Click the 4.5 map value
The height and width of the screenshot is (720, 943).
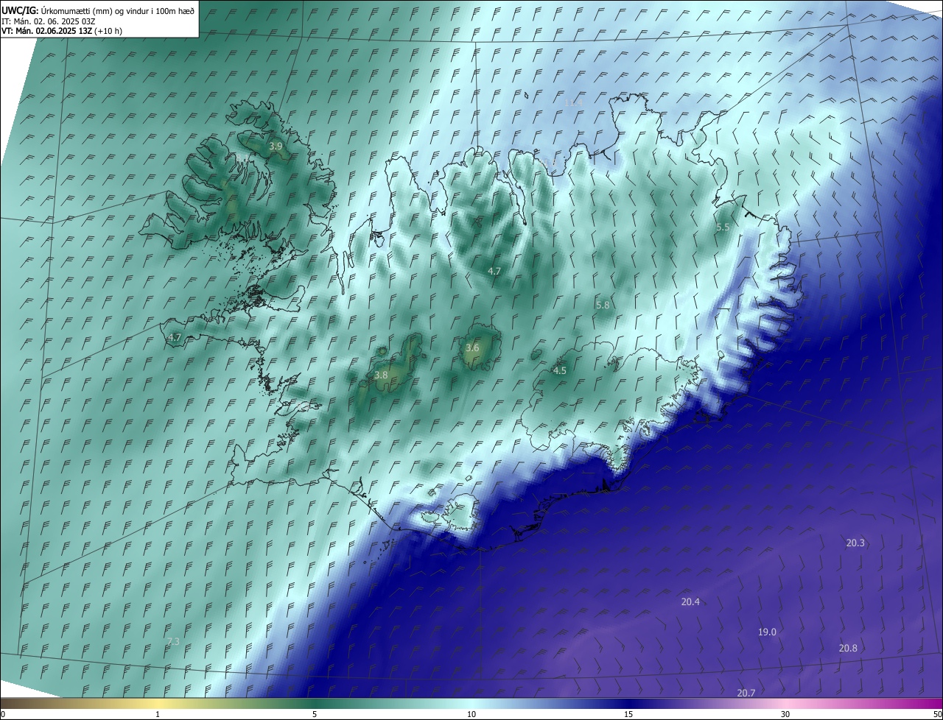tap(560, 370)
